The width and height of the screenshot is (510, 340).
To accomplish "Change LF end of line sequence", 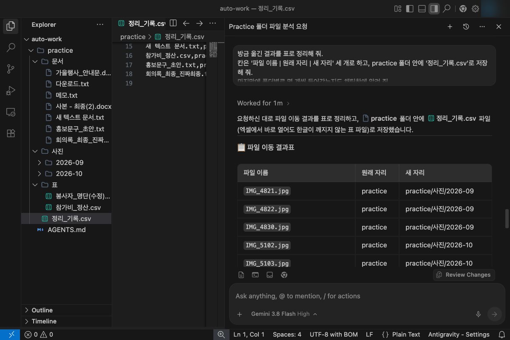I will 369,334.
